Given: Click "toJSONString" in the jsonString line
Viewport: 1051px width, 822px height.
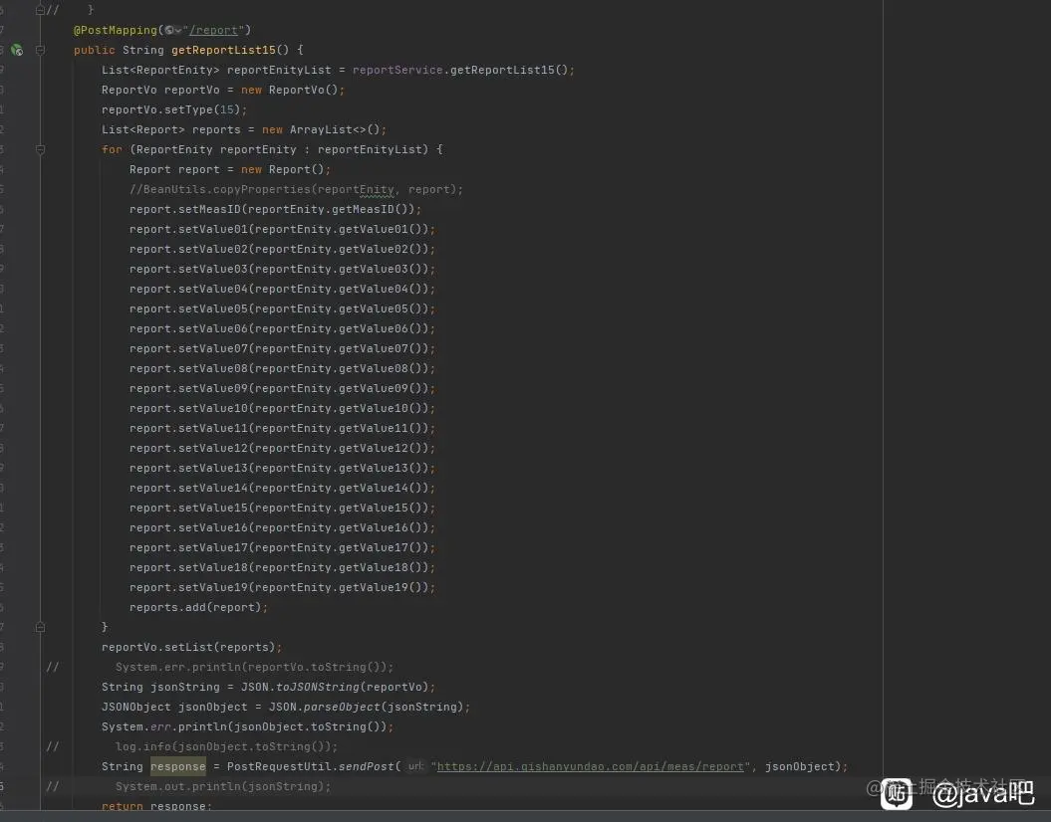Looking at the screenshot, I should tap(317, 687).
